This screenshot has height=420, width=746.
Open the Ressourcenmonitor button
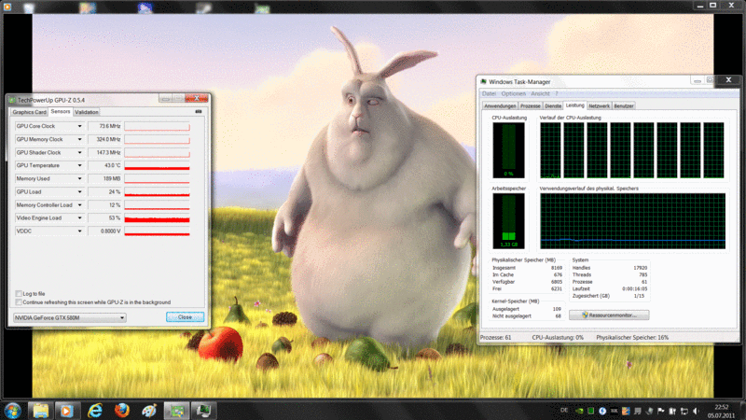point(609,315)
